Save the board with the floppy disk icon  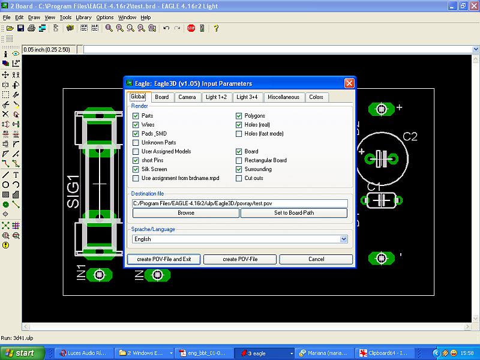[x=20, y=28]
